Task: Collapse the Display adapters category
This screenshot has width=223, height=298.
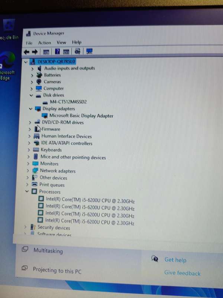Action: [x=30, y=109]
